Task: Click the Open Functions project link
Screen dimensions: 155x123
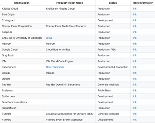Action: coord(55,67)
